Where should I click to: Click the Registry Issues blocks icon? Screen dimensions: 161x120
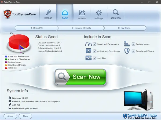pos(127,44)
